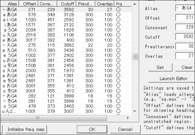Select the row 'e うG4'
This screenshot has width=195, height=135.
point(66,55)
